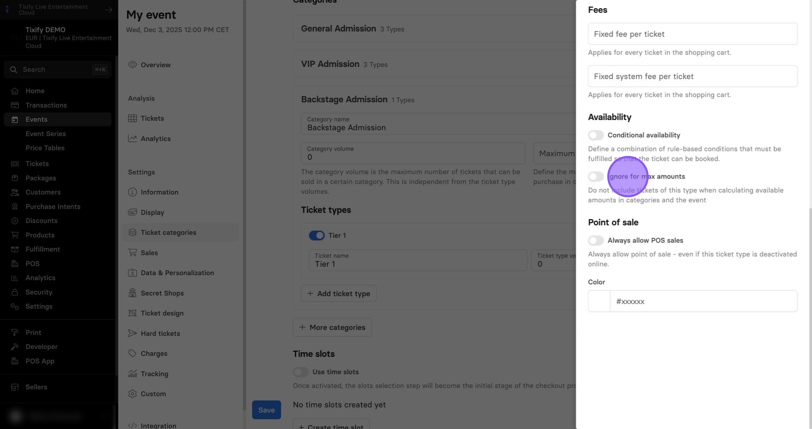The width and height of the screenshot is (812, 429).
Task: Click the Hard tickets paper plane icon
Action: point(132,333)
